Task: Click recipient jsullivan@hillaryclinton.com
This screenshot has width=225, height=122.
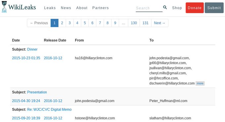Action: coord(170,68)
